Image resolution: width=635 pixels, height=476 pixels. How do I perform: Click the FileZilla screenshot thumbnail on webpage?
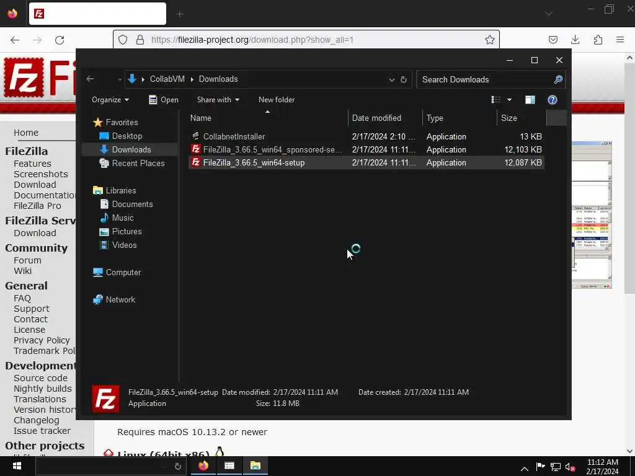(x=592, y=215)
